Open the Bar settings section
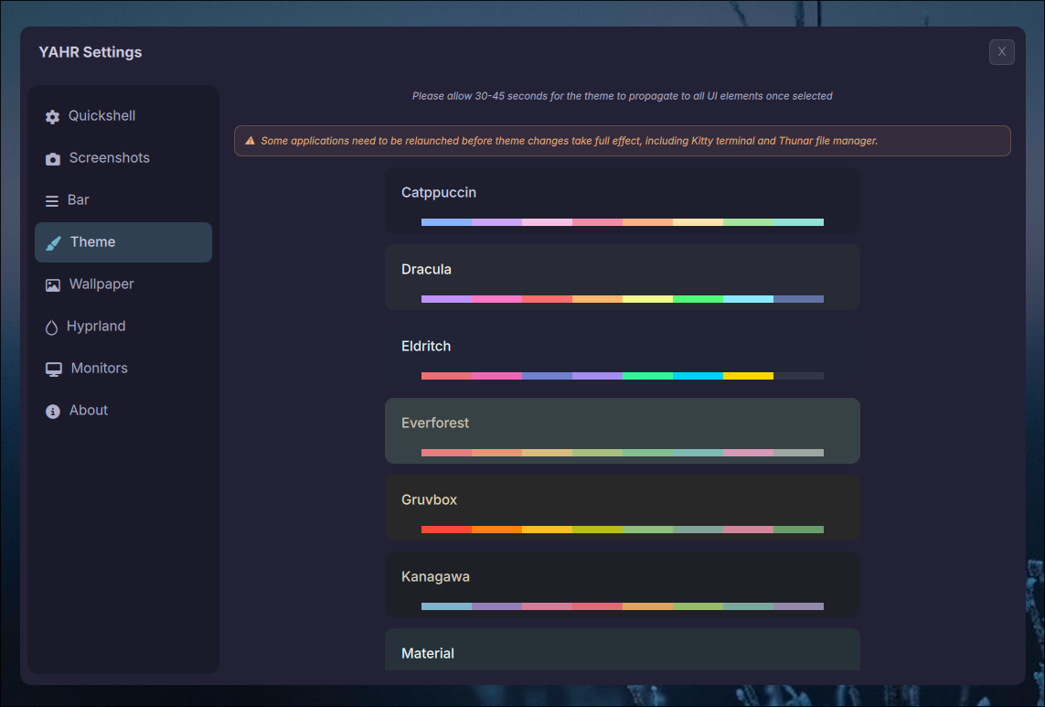This screenshot has height=707, width=1045. 123,200
